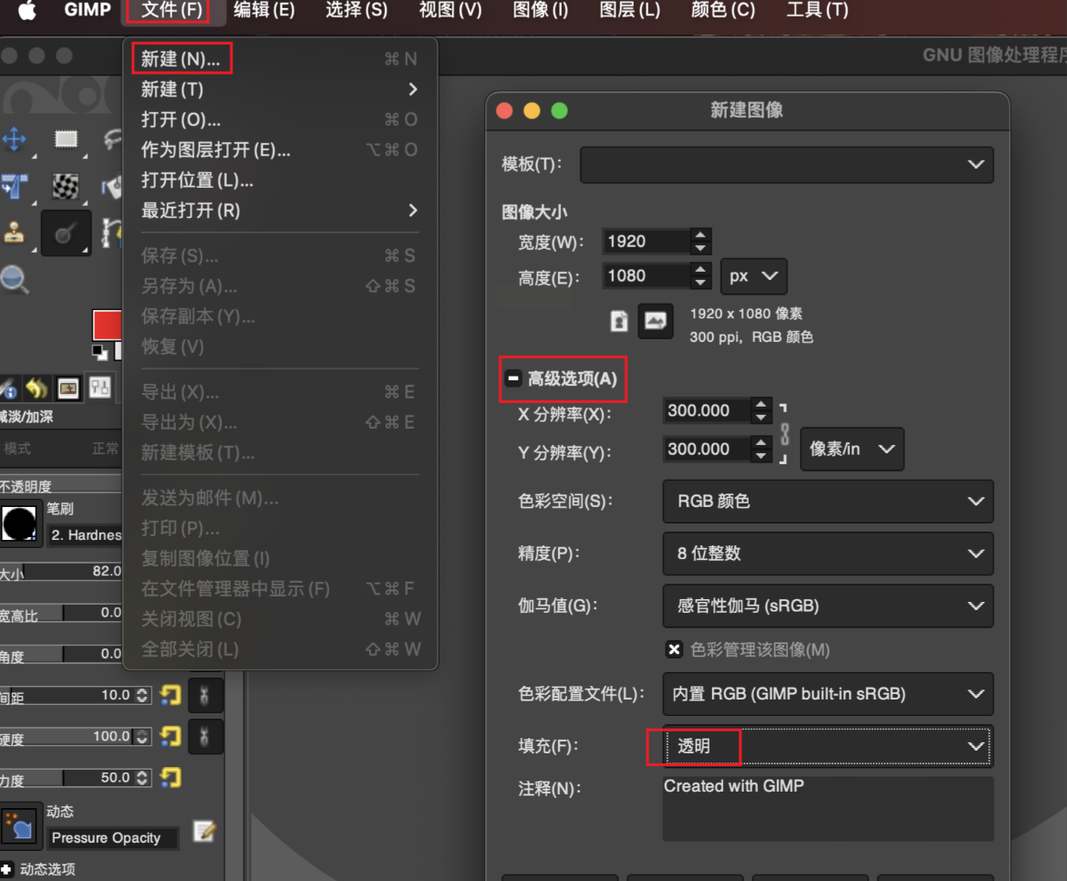Collapse the 高级选项 section
The image size is (1067, 881).
coord(513,378)
